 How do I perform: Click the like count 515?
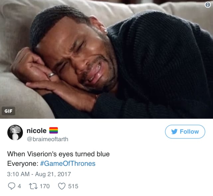coord(73,186)
